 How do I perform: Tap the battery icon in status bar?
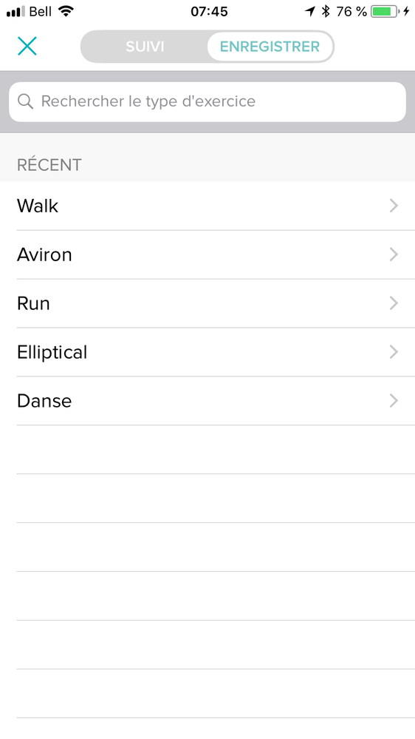pos(385,12)
